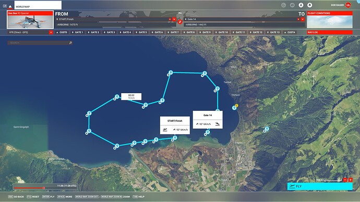Click the Saint-Gingolph map label
This screenshot has width=360, height=202.
tap(21, 127)
